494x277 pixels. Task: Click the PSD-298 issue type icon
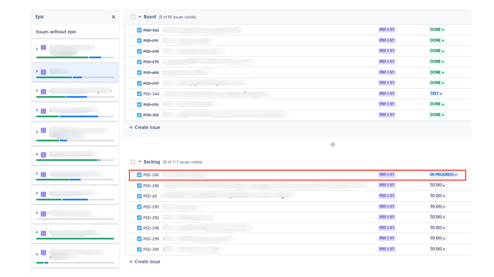coord(139,228)
